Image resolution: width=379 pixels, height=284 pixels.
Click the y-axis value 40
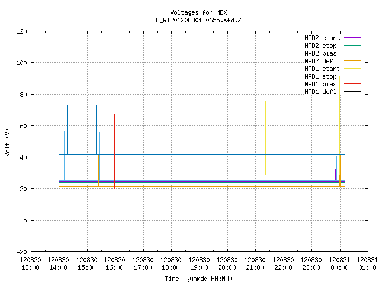[23, 157]
